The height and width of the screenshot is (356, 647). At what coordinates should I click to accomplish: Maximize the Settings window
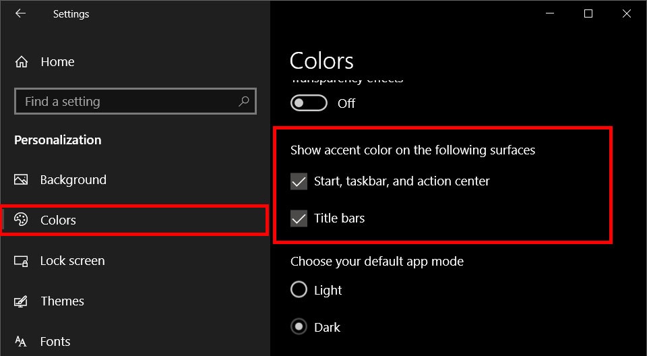click(588, 13)
